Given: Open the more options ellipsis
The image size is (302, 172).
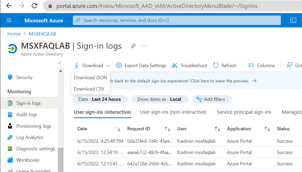Looking at the screenshot, I should tap(145, 46).
